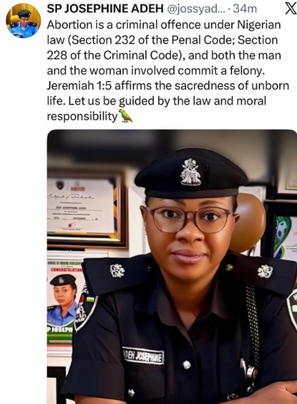This screenshot has height=404, width=297.
Task: Click the 'Jeremiah 1:5' reference in tweet
Action: (80, 85)
